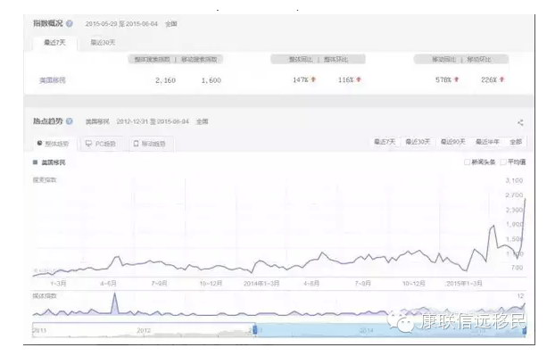
Task: Click the 2015年1-3月 axis label
Action: (x=464, y=284)
